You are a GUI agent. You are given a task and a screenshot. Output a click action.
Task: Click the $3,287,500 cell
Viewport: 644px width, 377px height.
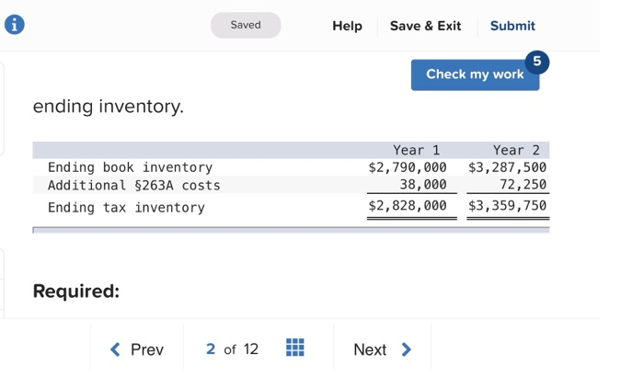507,167
